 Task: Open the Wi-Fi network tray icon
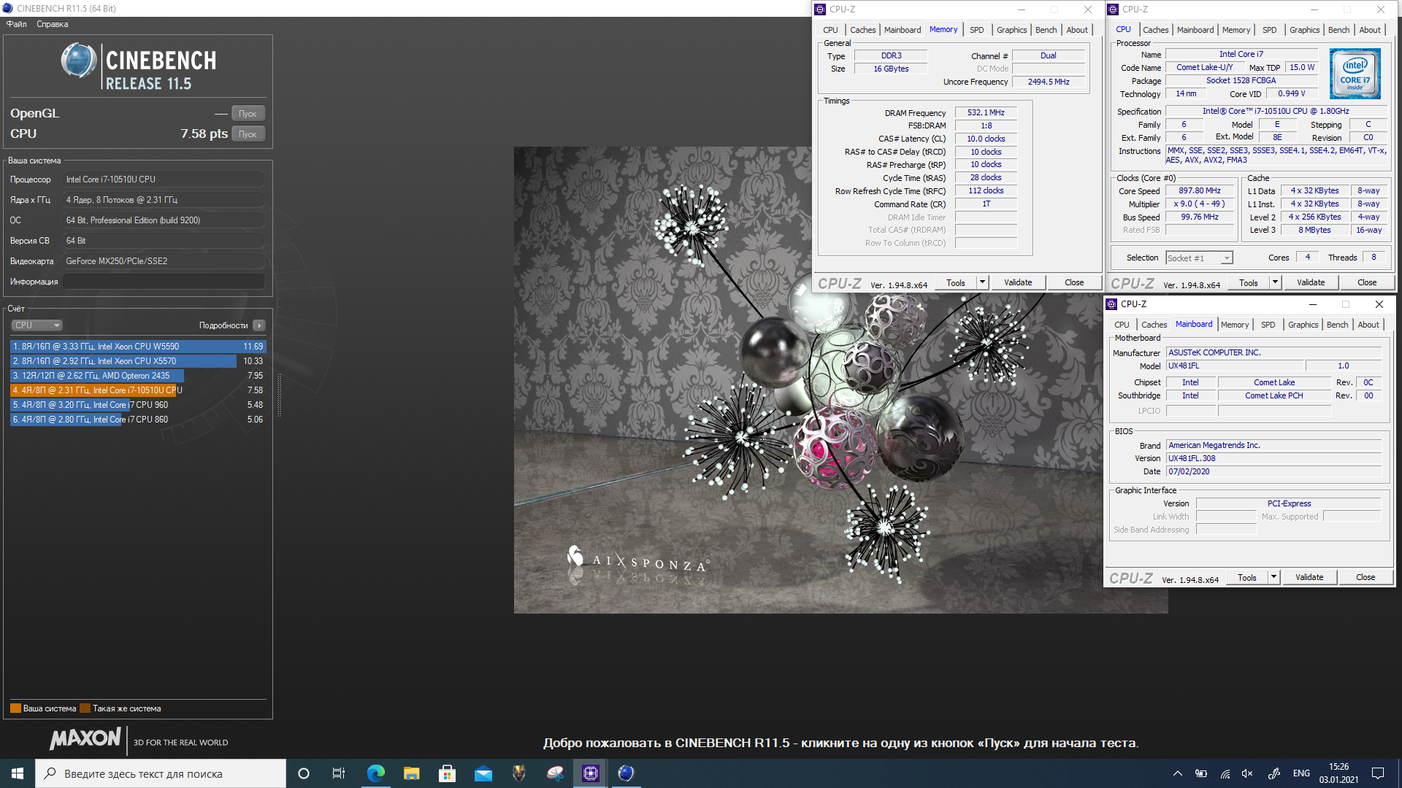click(x=1225, y=773)
